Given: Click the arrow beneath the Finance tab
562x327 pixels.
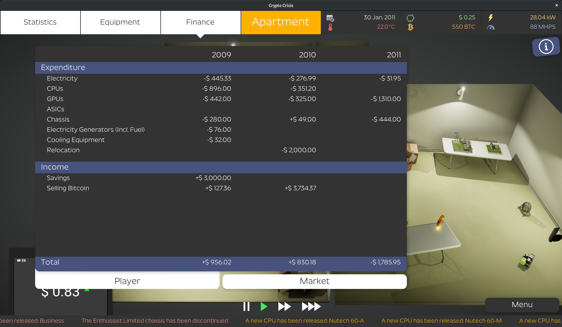Looking at the screenshot, I should (201, 36).
